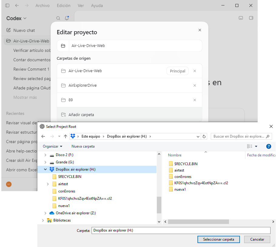This screenshot has height=247, width=276.
Task: Open the Ver menu
Action: coord(81,5)
